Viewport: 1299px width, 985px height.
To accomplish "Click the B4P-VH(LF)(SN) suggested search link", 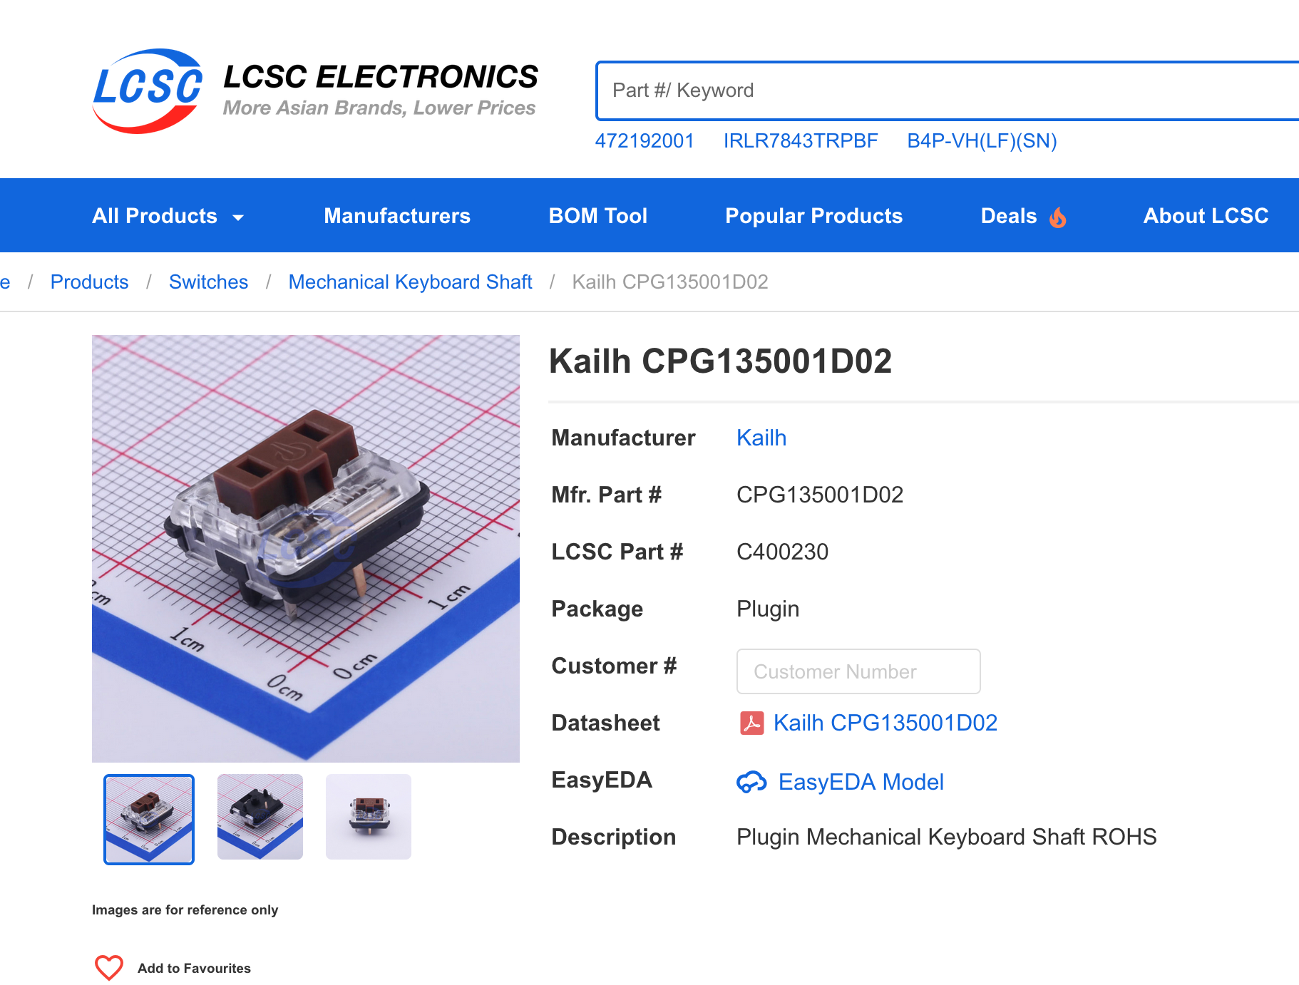I will (x=982, y=141).
